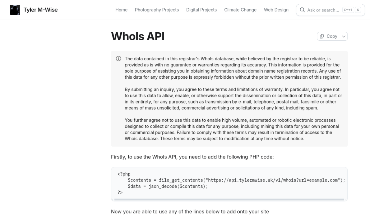Screen dimensions: 370x215
Task: Click the file_get_contents code line
Action: point(236,180)
